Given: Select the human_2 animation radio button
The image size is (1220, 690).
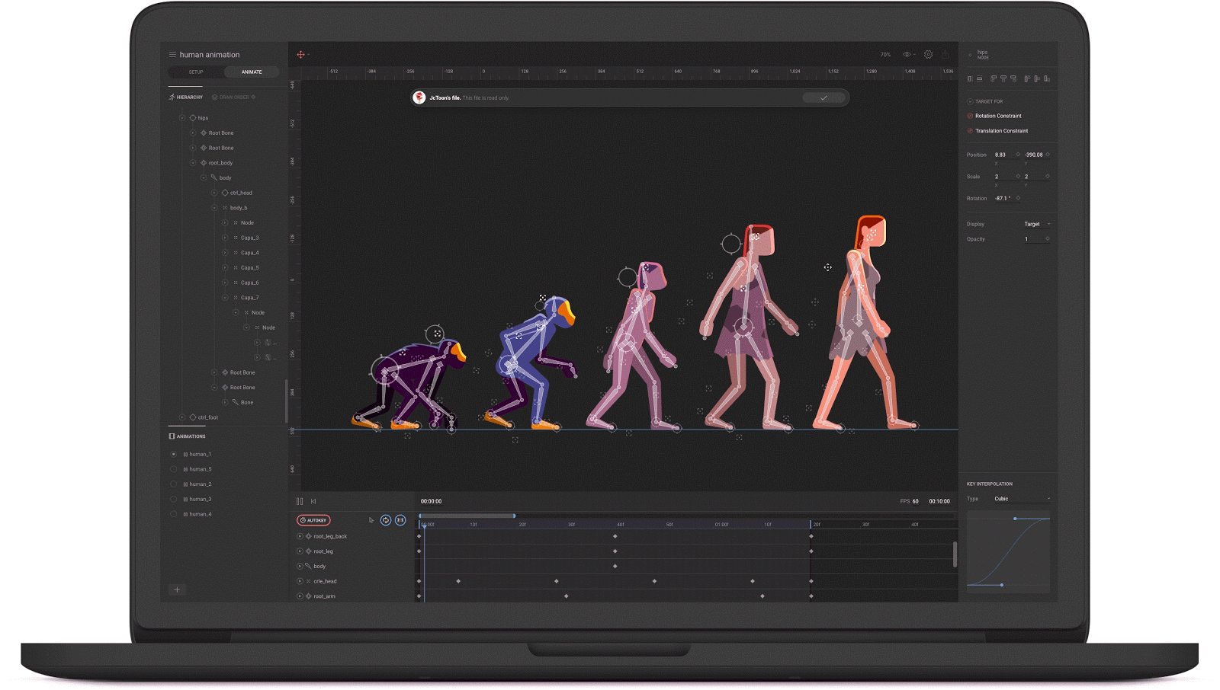Looking at the screenshot, I should [x=174, y=484].
